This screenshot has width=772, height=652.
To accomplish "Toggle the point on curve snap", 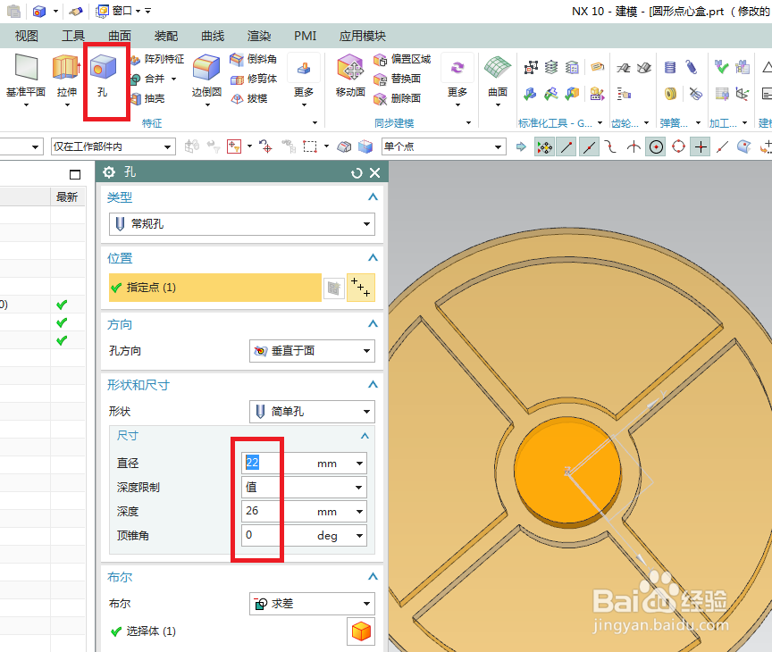I will coord(722,146).
